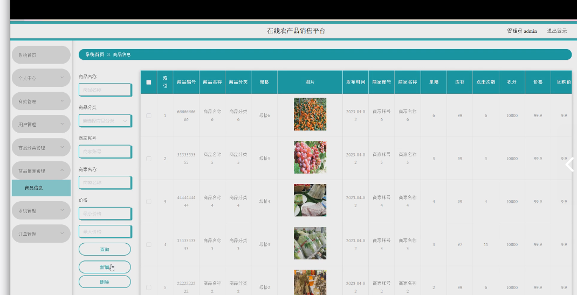
Task: Click the stock value 97 cell
Action: 459,245
